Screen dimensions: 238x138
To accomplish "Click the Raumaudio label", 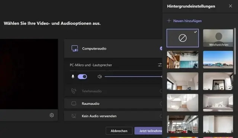I will point(91,104).
